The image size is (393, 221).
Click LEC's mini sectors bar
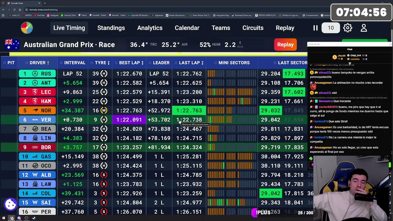coord(232,92)
